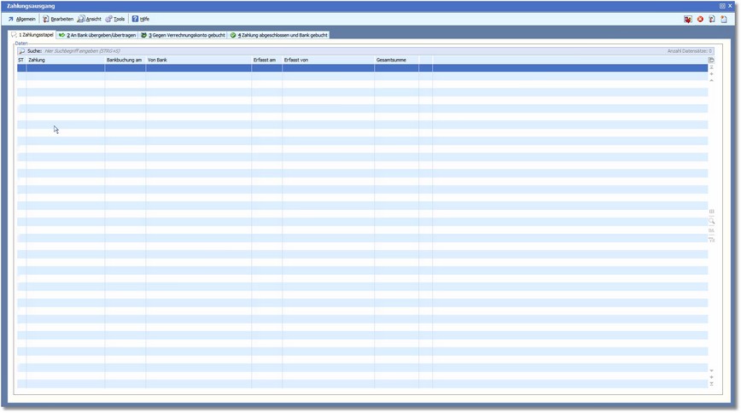Open the Bearbeiten menu

click(58, 19)
